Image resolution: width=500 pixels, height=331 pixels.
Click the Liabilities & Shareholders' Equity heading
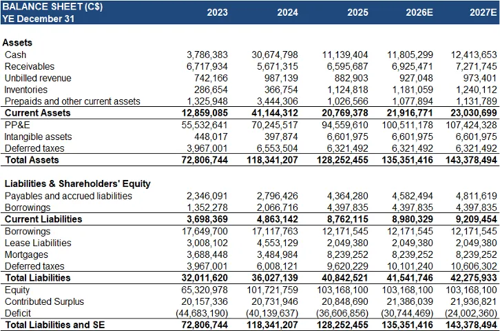click(x=77, y=184)
